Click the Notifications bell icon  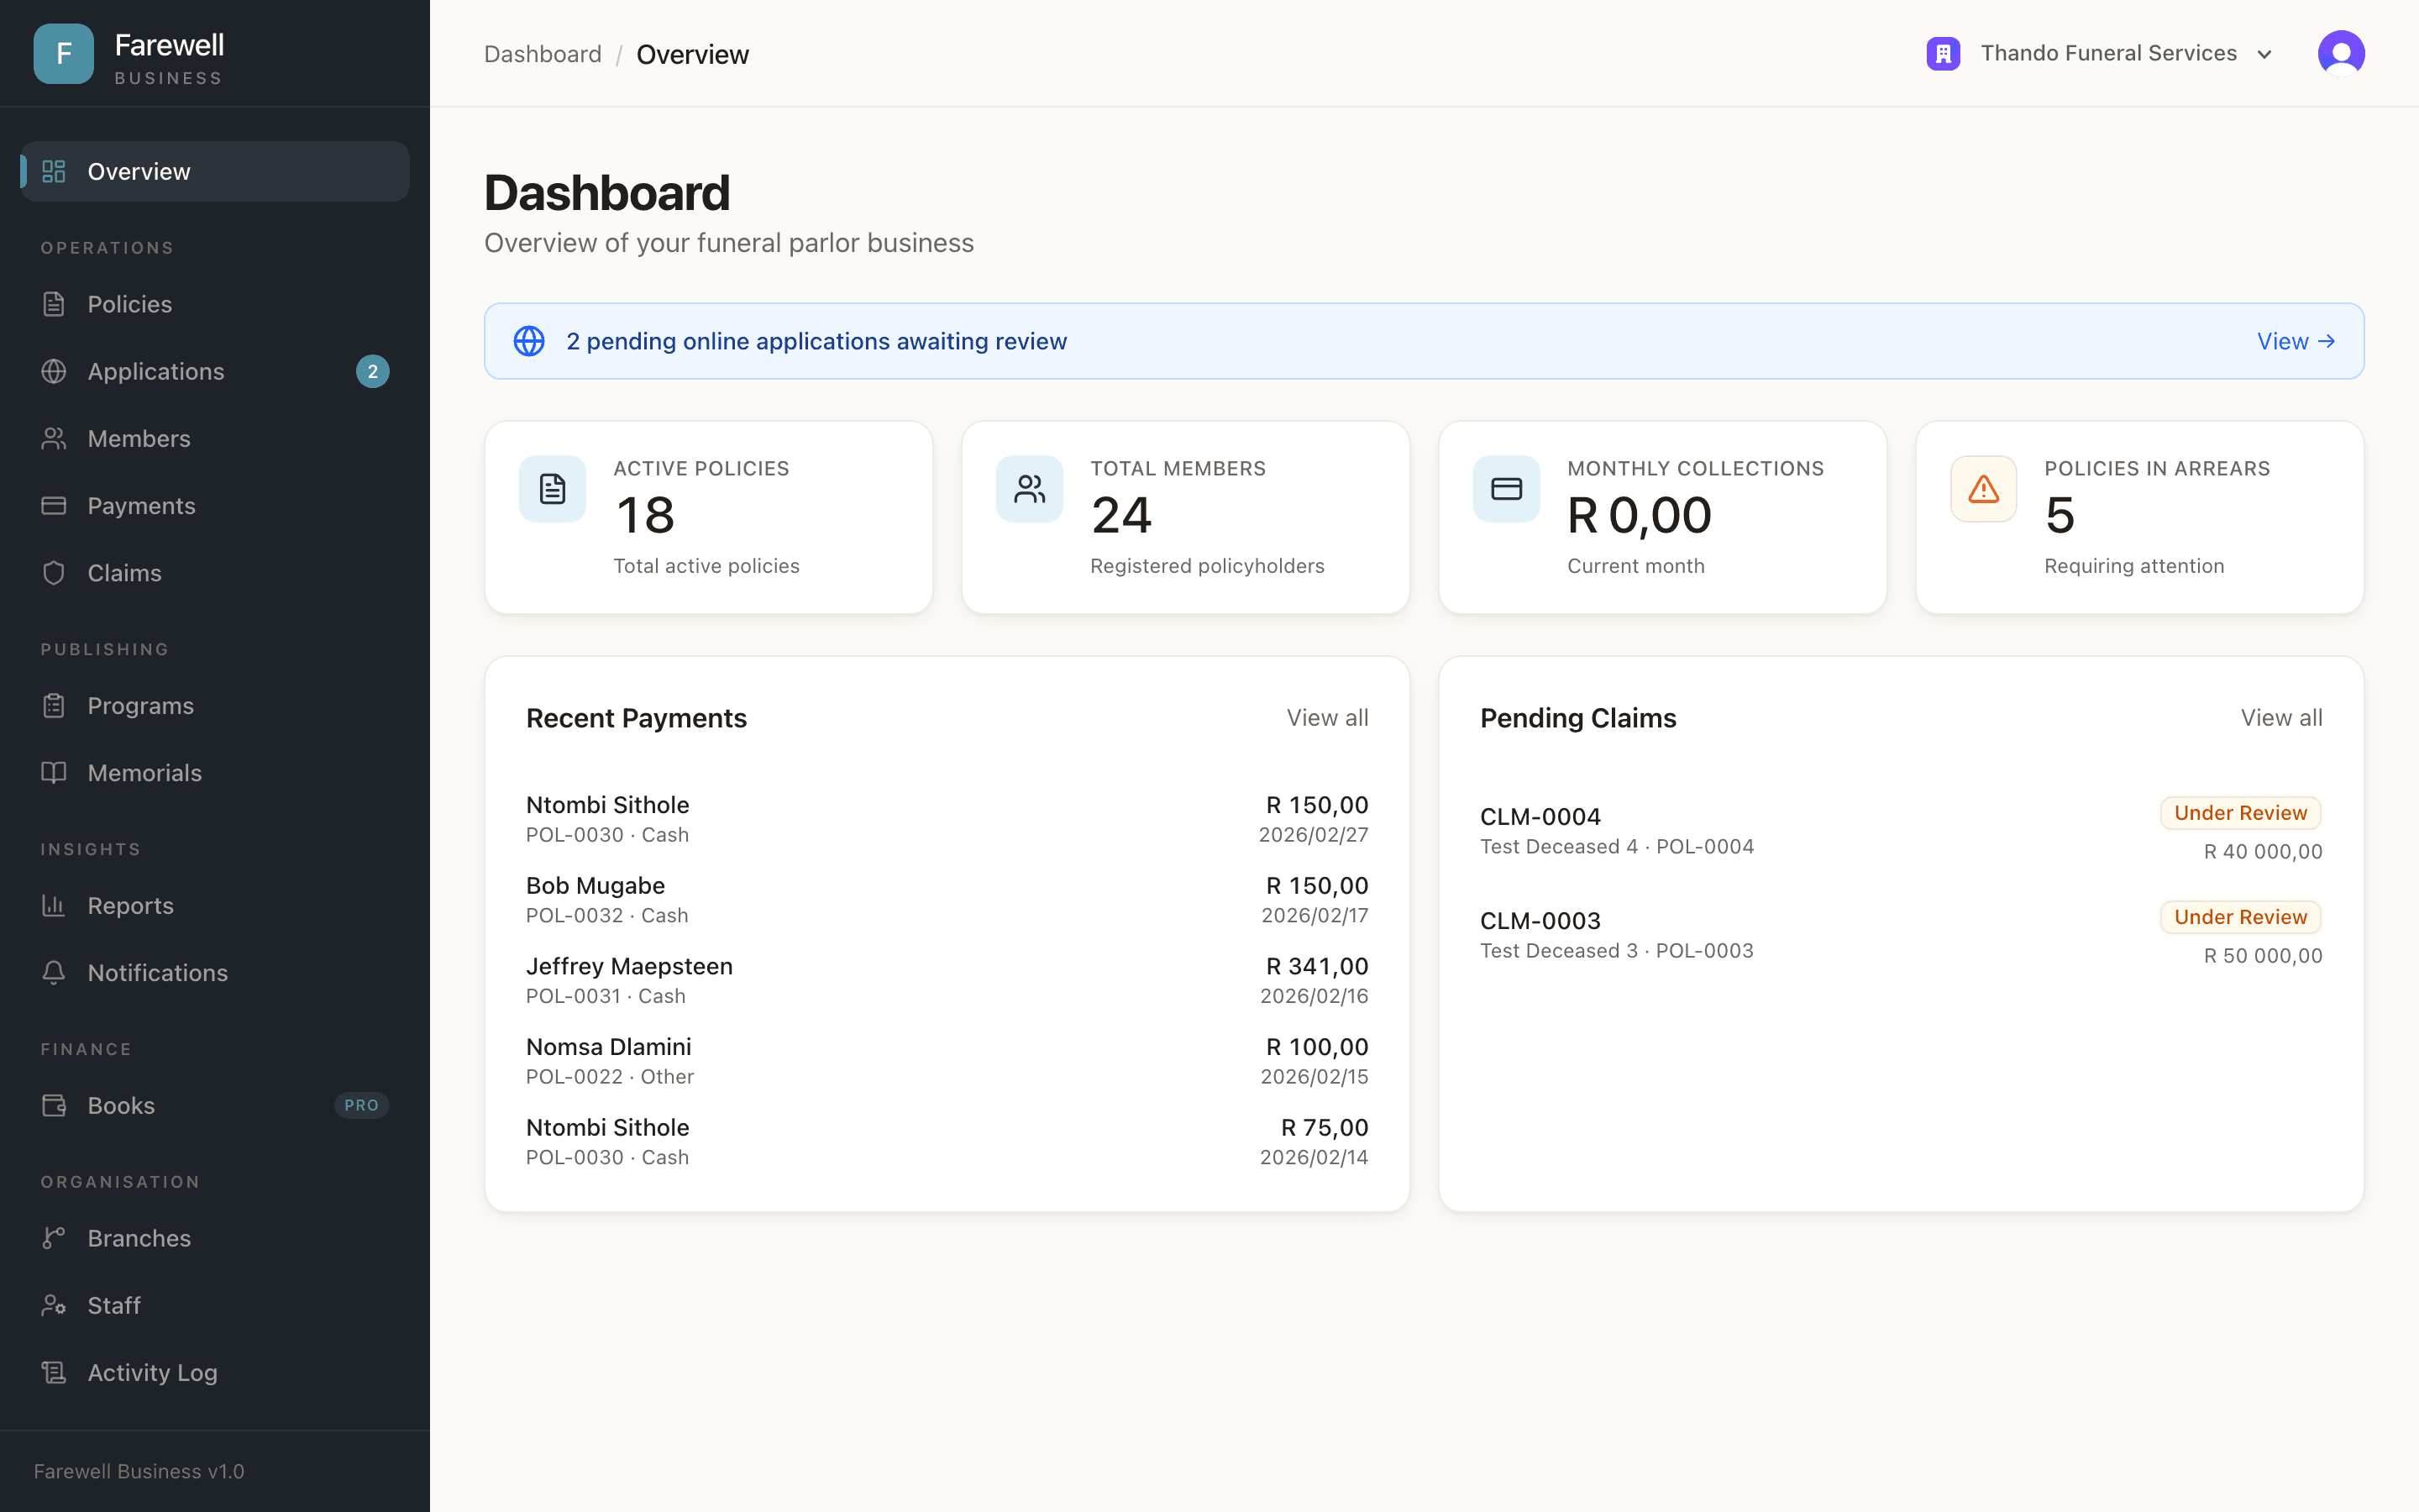(x=54, y=973)
